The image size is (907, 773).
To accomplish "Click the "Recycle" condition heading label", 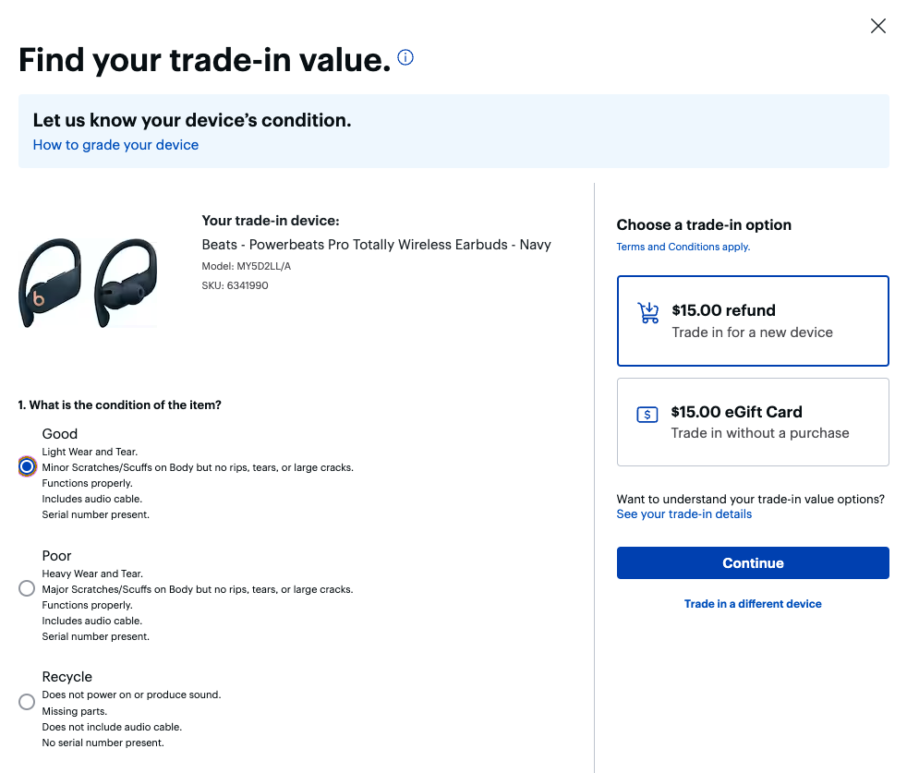I will click(67, 677).
